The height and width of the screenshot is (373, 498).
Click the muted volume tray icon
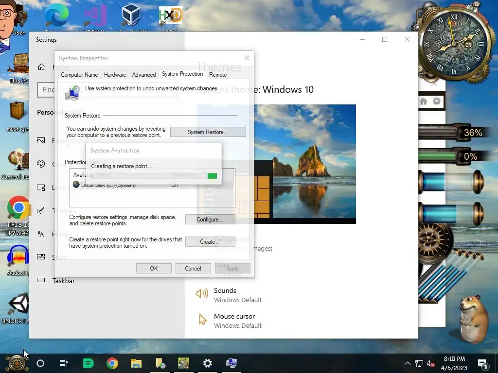431,363
